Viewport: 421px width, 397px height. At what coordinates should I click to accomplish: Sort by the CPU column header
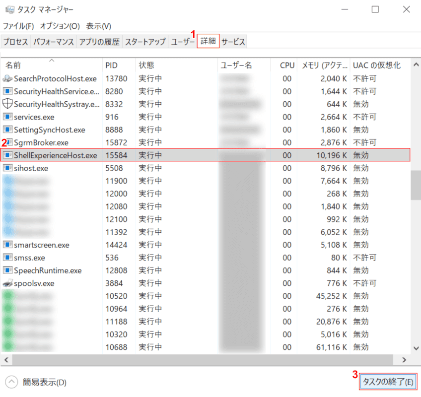284,65
